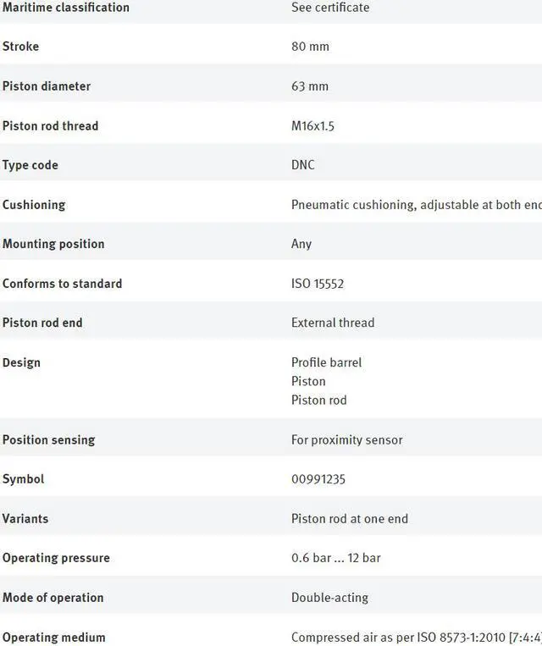Image resolution: width=542 pixels, height=646 pixels.
Task: Click the "For proximity sensor" value
Action: coord(347,440)
